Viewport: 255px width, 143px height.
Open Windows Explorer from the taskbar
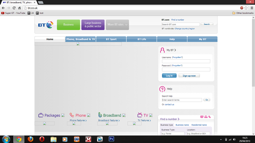(x=54, y=139)
